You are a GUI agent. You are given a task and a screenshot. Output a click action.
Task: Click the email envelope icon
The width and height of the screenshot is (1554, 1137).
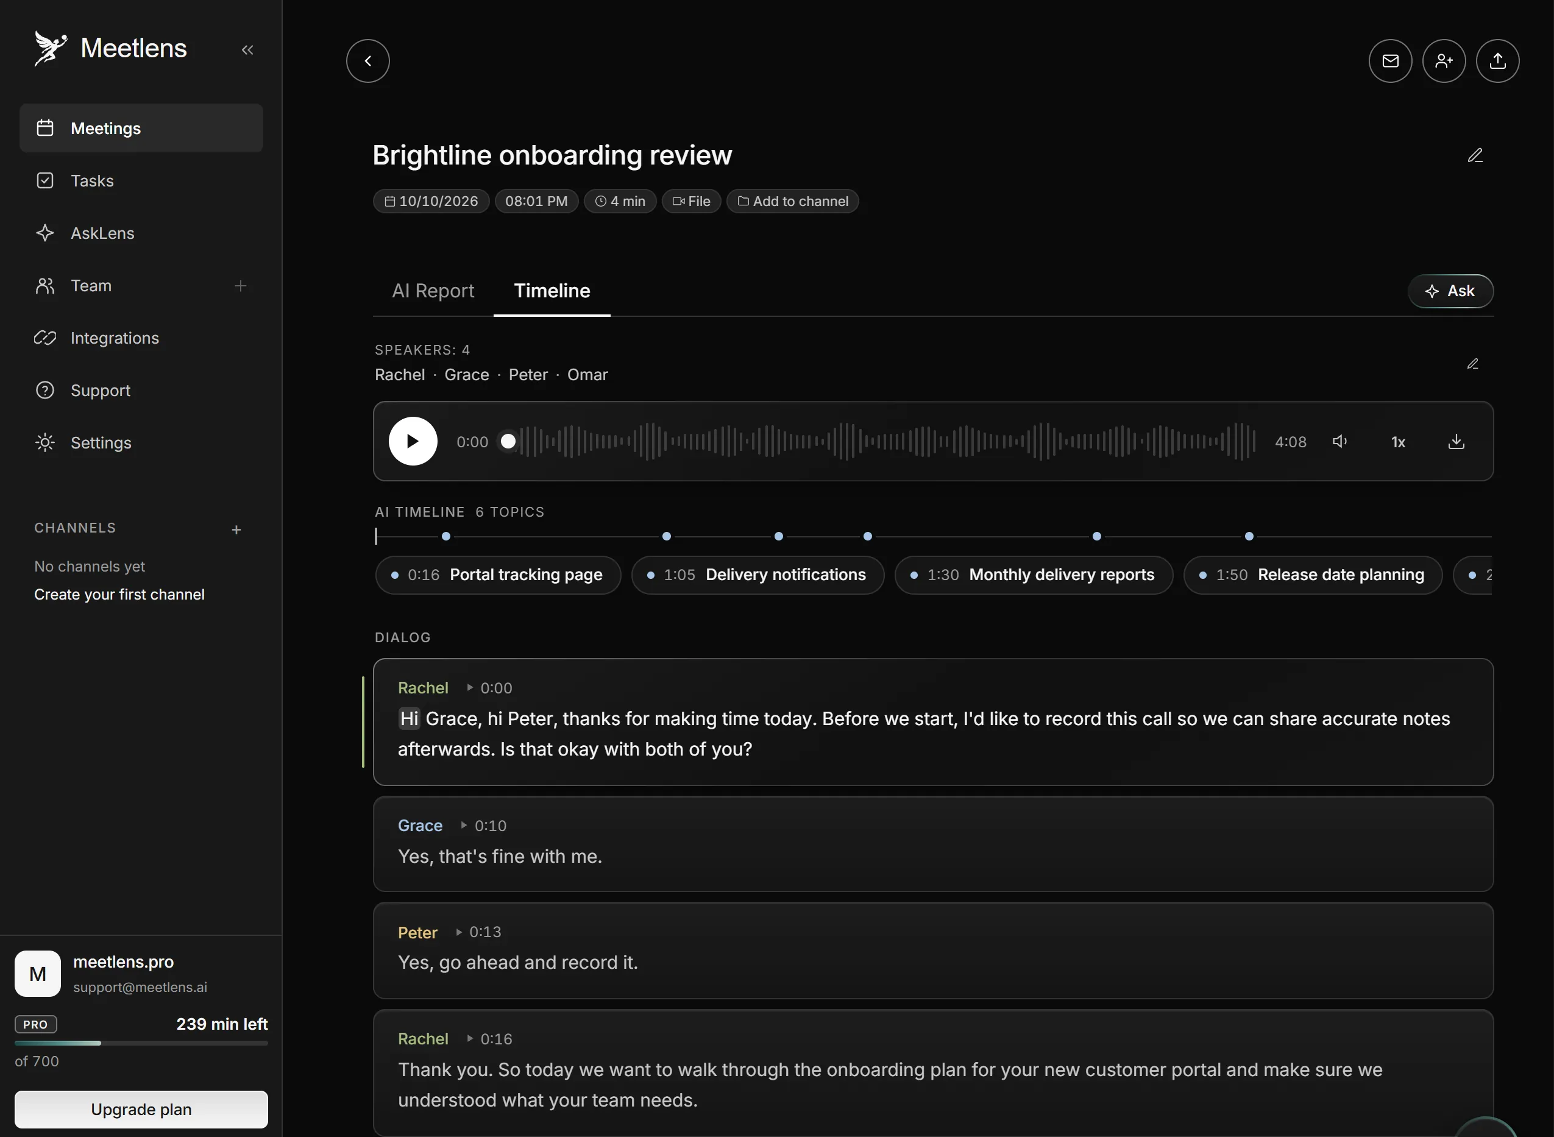pos(1390,60)
